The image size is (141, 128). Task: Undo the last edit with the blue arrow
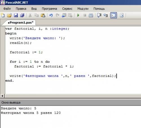pos(51,15)
